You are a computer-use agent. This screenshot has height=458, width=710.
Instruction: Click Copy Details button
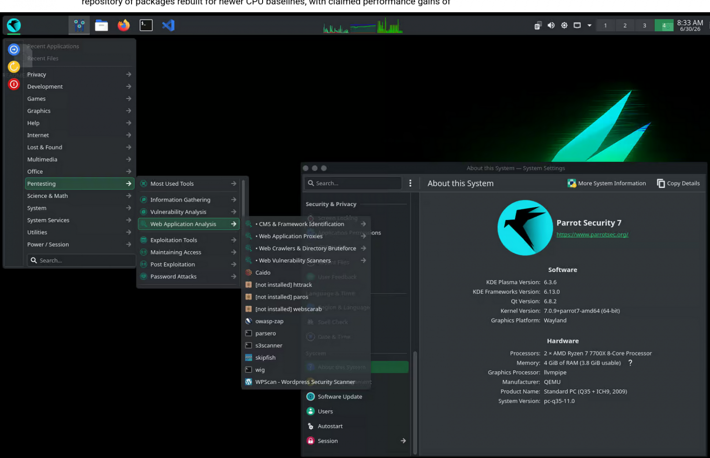pos(678,183)
